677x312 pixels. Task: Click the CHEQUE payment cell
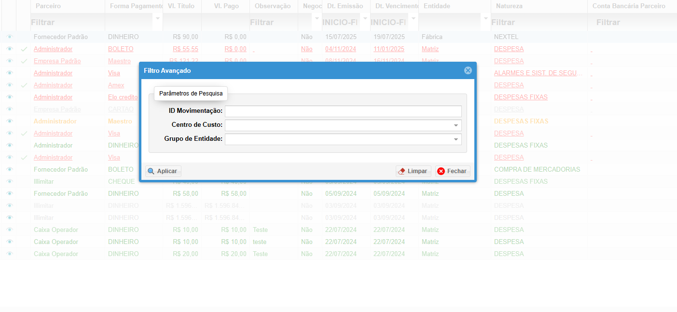click(123, 181)
